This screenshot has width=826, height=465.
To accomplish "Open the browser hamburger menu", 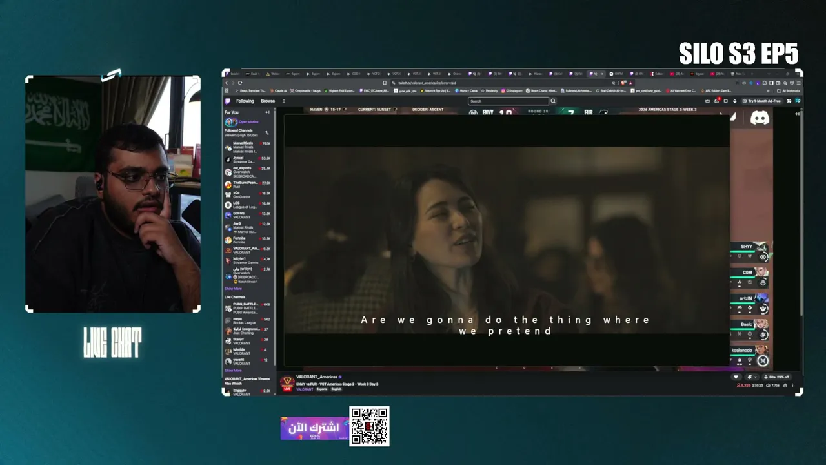I will tap(798, 83).
